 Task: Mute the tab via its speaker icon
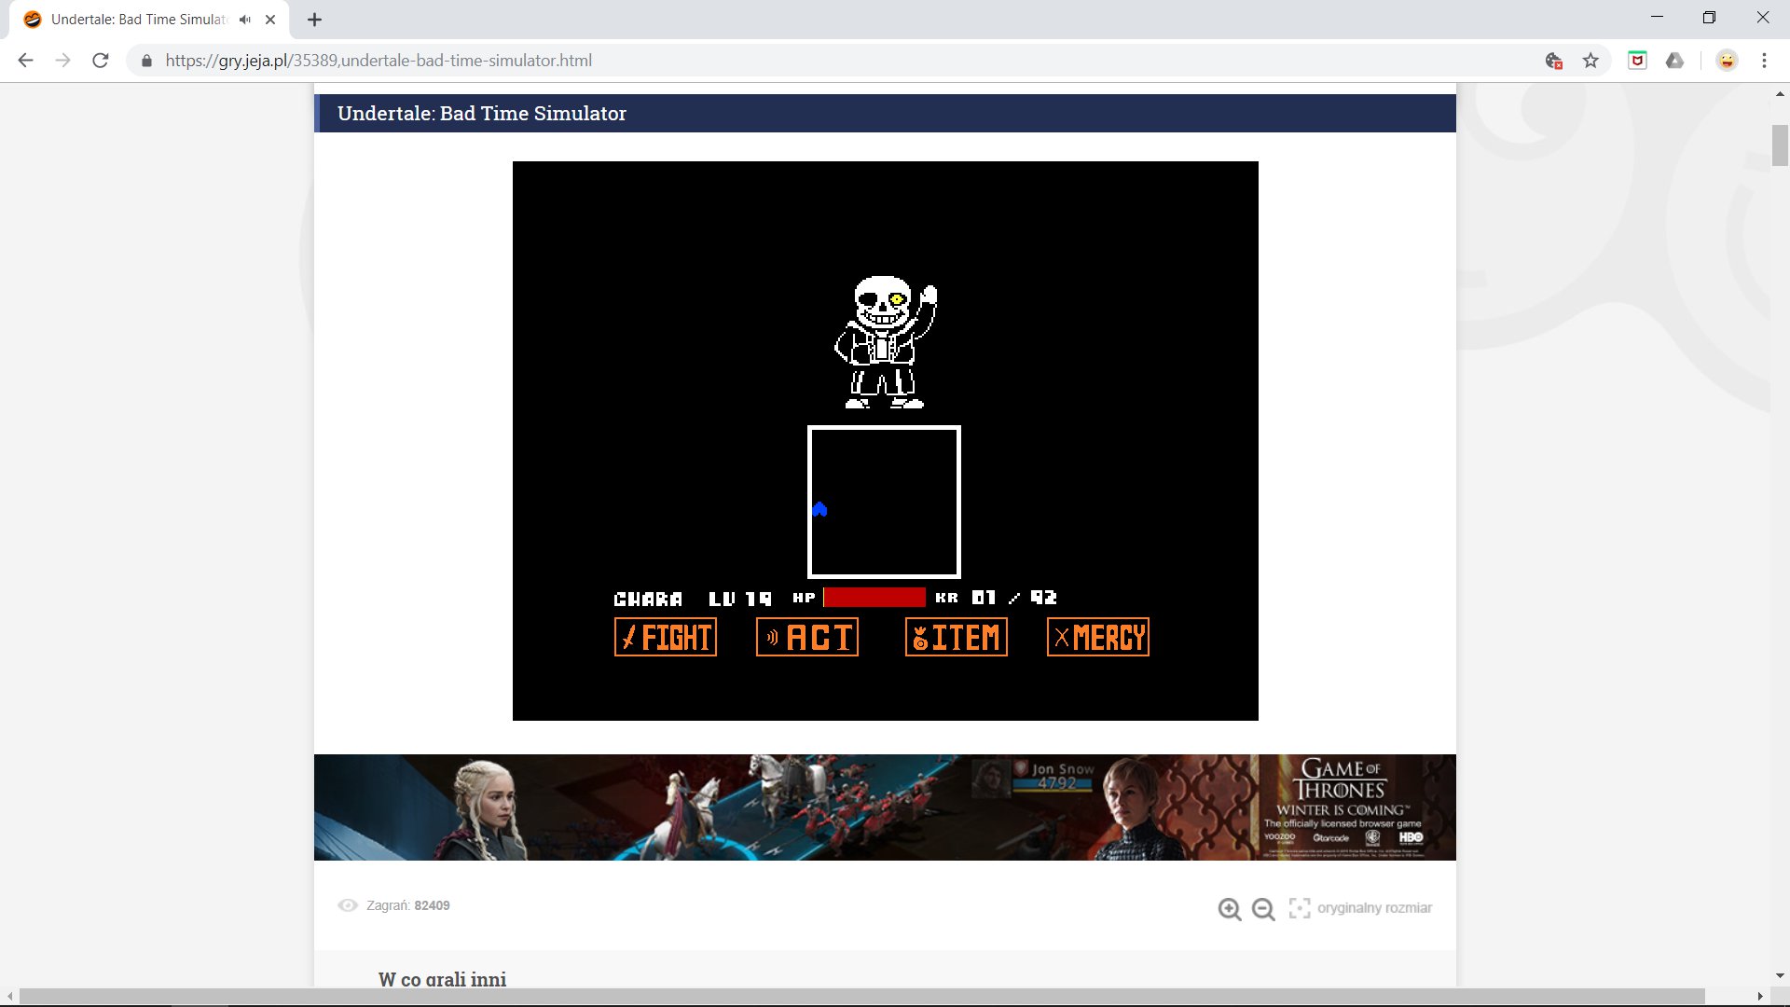point(244,18)
